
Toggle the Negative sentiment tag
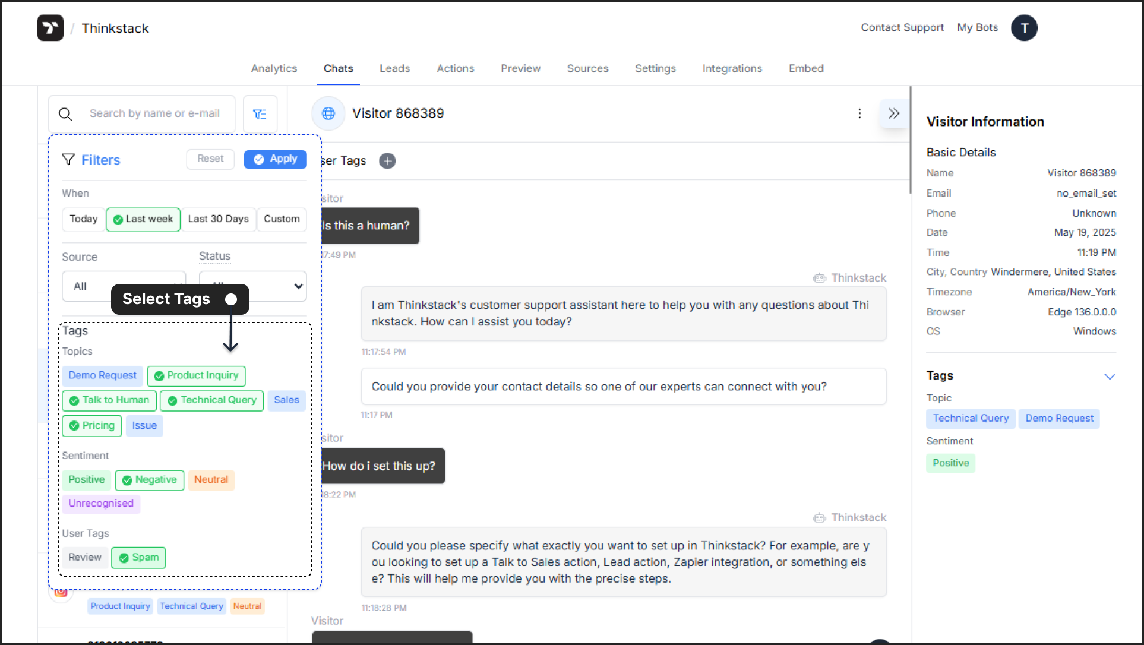pyautogui.click(x=150, y=480)
